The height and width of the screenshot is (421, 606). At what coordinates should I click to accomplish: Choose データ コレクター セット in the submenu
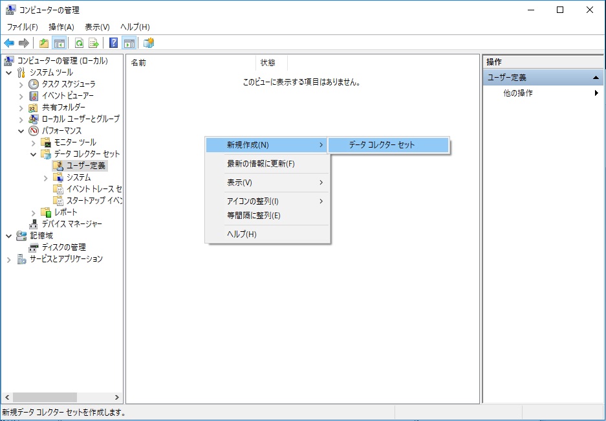click(x=382, y=145)
